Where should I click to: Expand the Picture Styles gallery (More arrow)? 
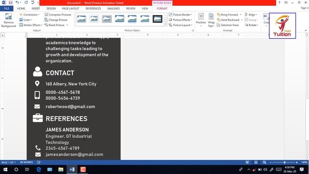coord(166,25)
